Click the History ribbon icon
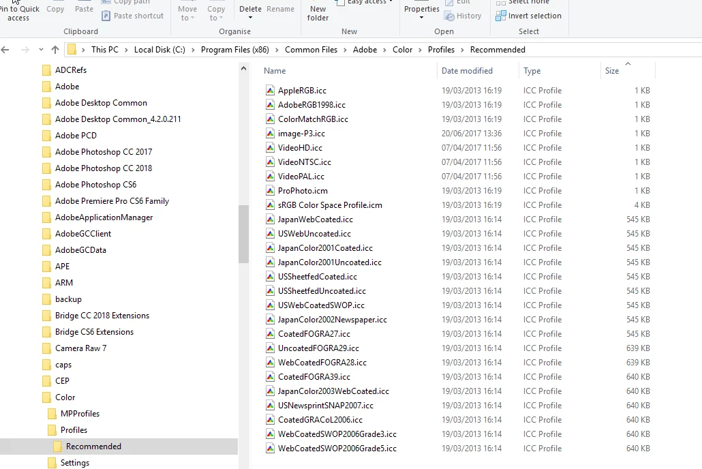Viewport: 702px width, 469px height. [x=449, y=16]
